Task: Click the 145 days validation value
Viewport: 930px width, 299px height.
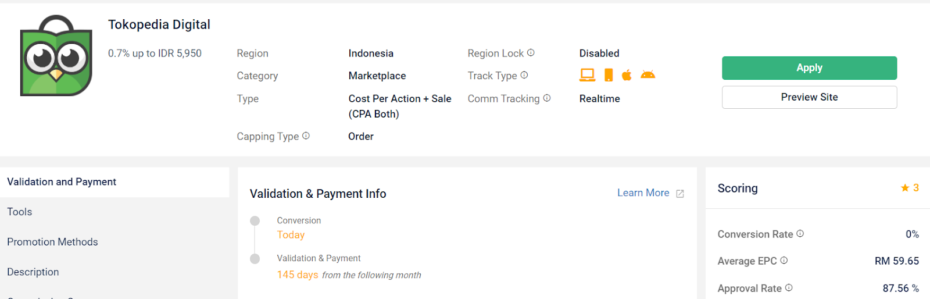Action: tap(298, 275)
